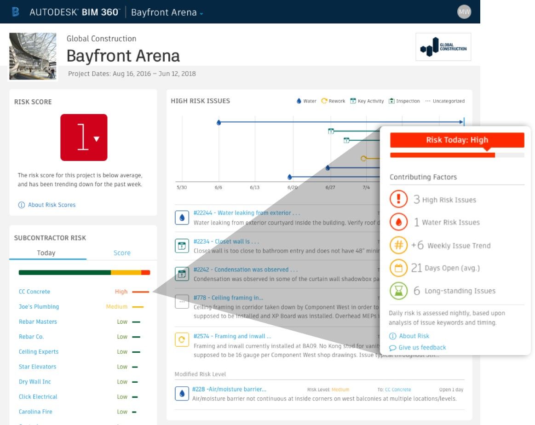Click the High Risk Issues exclamation icon
The width and height of the screenshot is (535, 425).
click(x=398, y=200)
